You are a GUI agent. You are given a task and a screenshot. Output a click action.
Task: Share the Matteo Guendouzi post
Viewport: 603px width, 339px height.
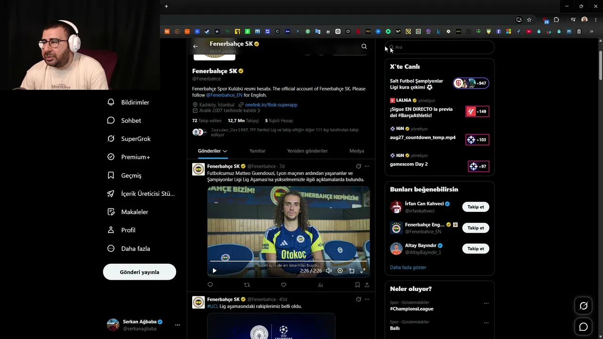point(367,285)
